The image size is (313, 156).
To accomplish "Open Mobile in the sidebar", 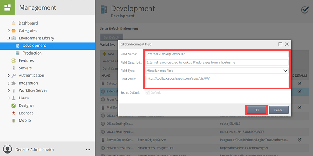I will pos(25,121).
